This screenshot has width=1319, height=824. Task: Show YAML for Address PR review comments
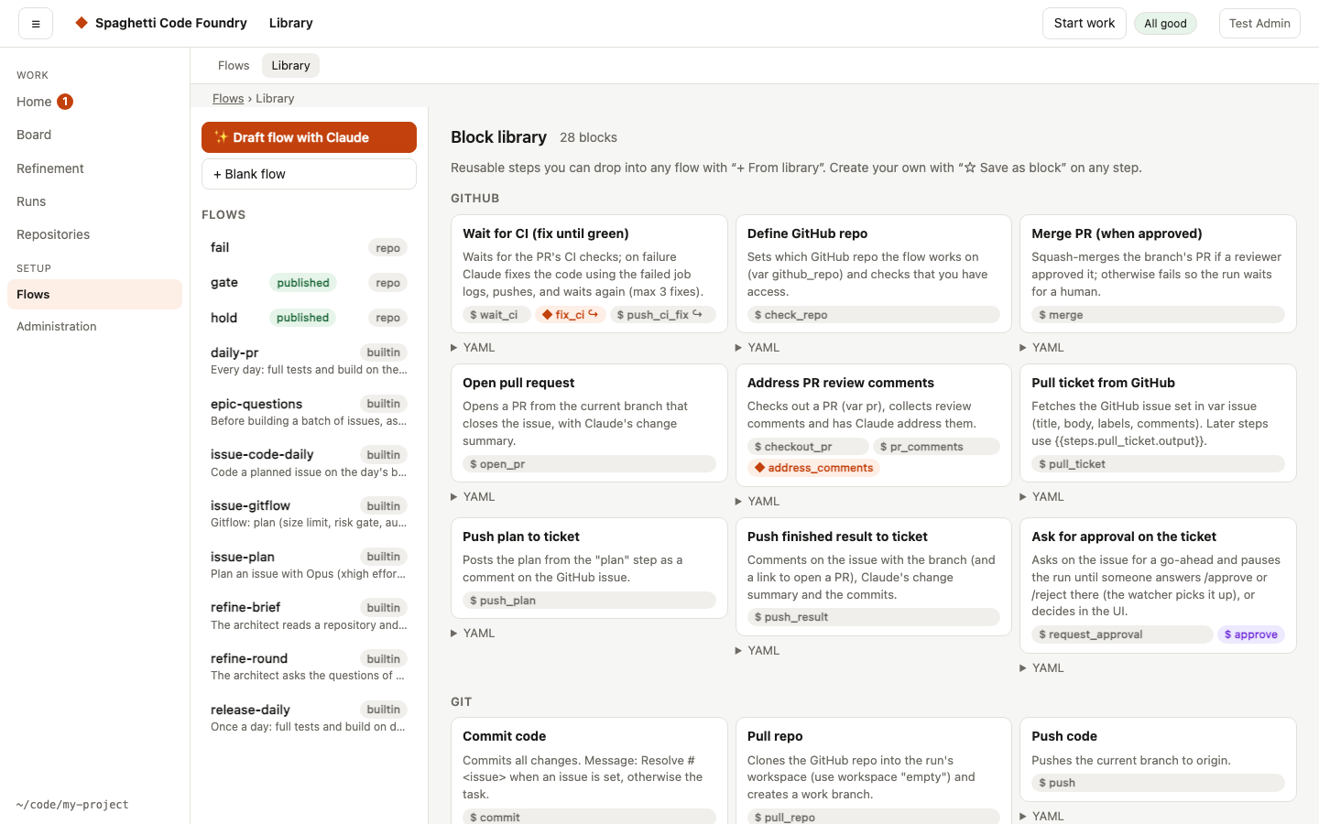pos(758,502)
